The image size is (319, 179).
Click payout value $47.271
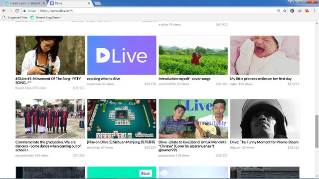pyautogui.click(x=294, y=84)
